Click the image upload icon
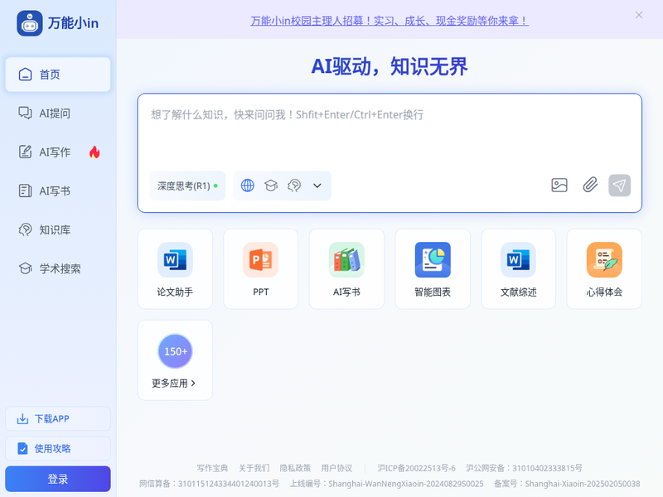Screen dimensions: 663x497 coord(559,186)
